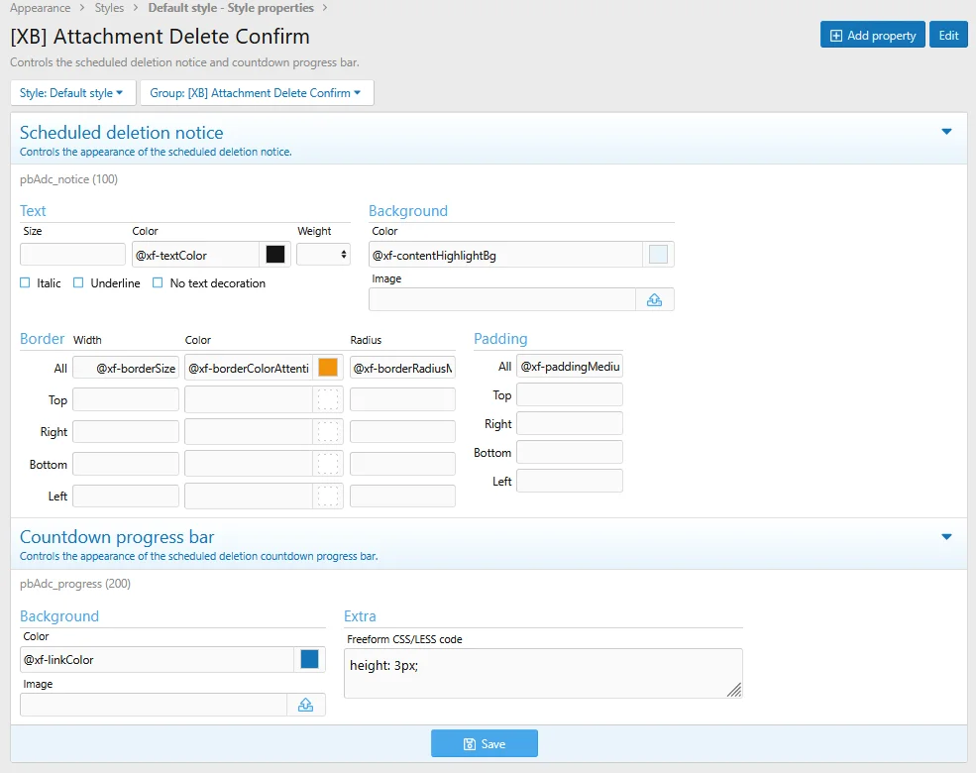Open Default style - Style properties breadcrumb

231,8
